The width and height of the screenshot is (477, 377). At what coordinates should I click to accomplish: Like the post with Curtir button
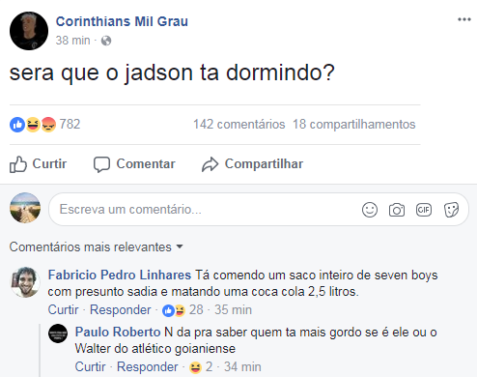click(38, 164)
